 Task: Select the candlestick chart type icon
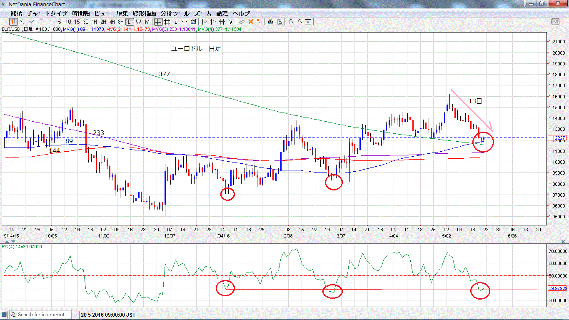point(14,22)
